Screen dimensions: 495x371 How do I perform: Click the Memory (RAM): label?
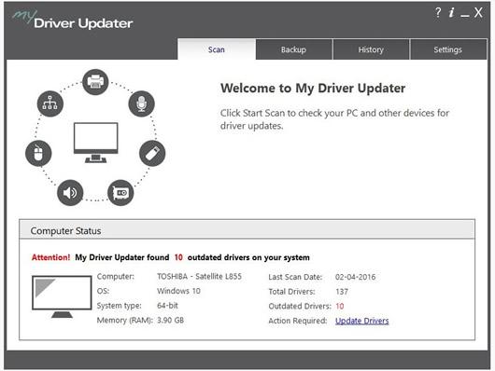(125, 321)
